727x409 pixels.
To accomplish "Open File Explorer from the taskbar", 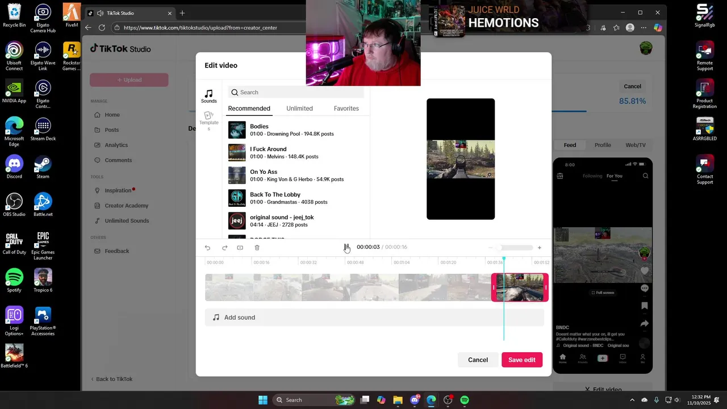I will point(398,400).
